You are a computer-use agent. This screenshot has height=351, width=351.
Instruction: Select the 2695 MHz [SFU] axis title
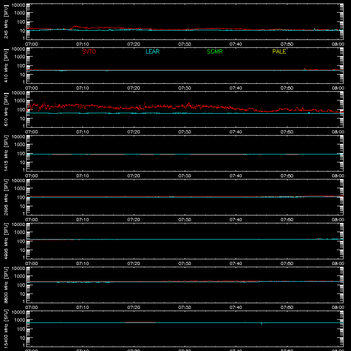(6, 197)
